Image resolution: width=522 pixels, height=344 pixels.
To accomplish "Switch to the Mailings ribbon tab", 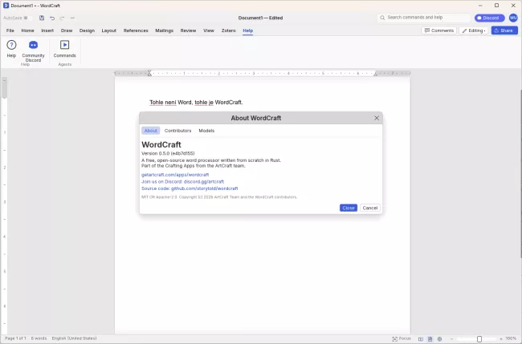I will click(164, 30).
